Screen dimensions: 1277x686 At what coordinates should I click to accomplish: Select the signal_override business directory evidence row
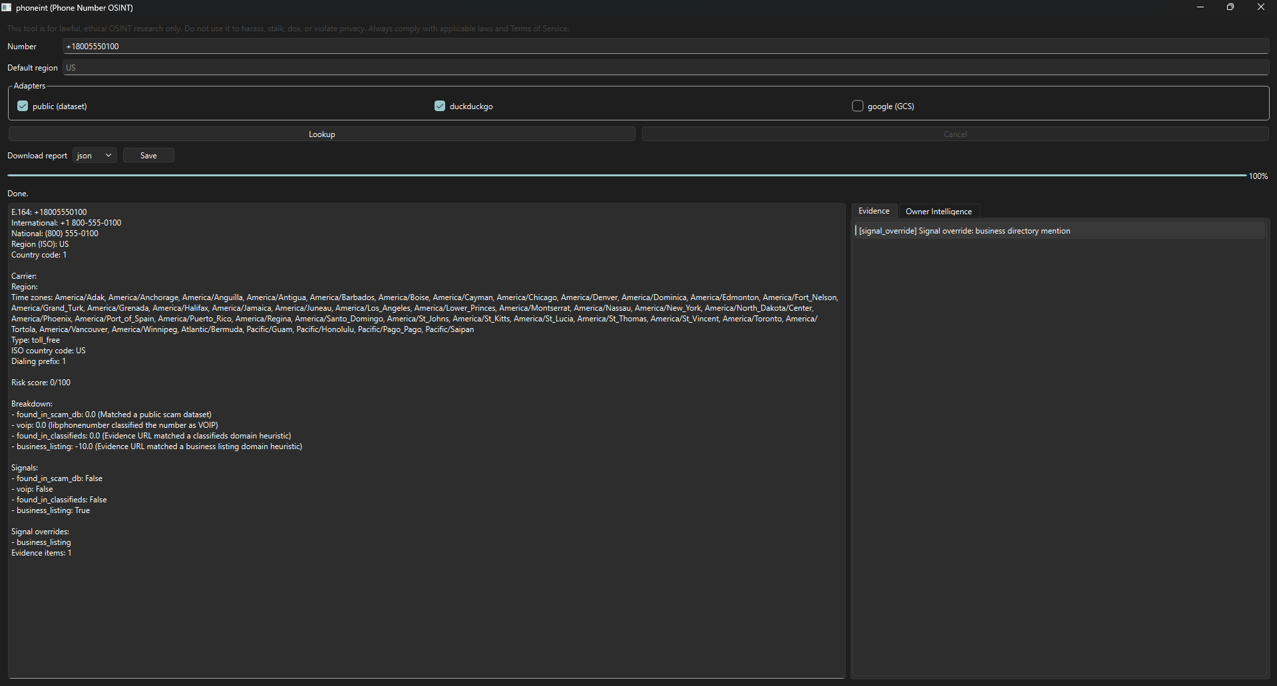coord(1059,231)
